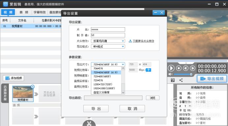228x126 pixels.
Task: Click the 浏览 browse button
Action: 153,98
